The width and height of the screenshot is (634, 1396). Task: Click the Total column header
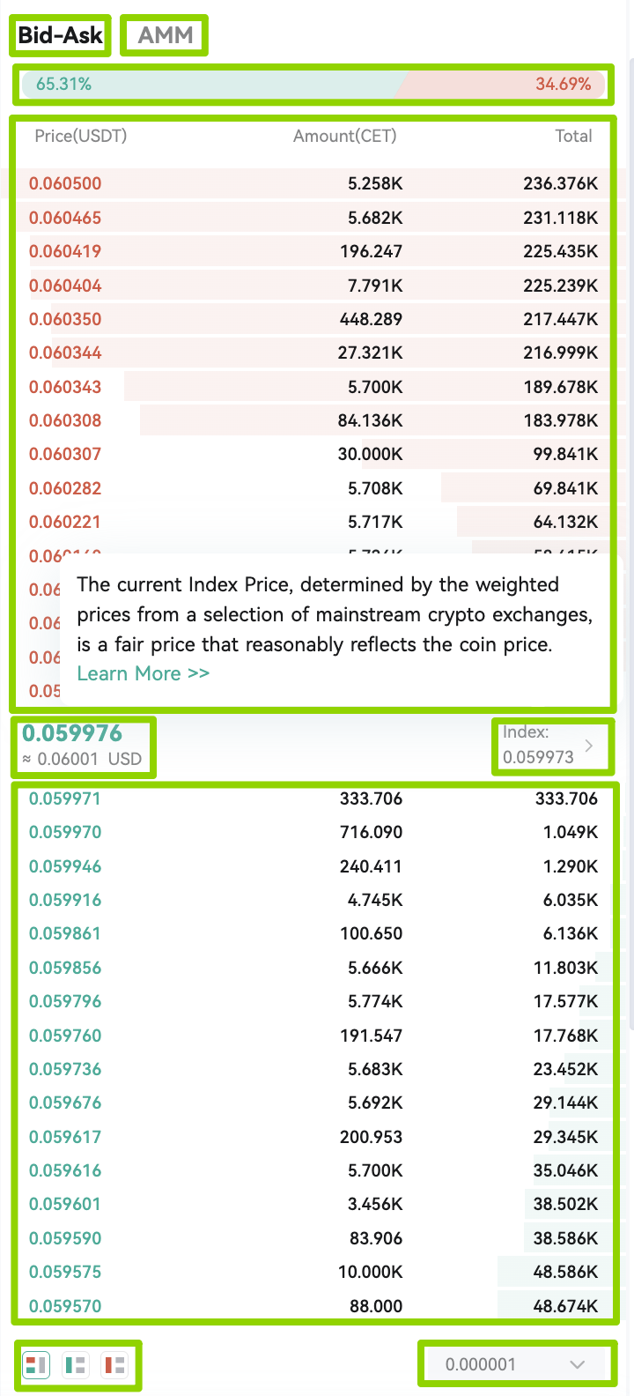[574, 136]
